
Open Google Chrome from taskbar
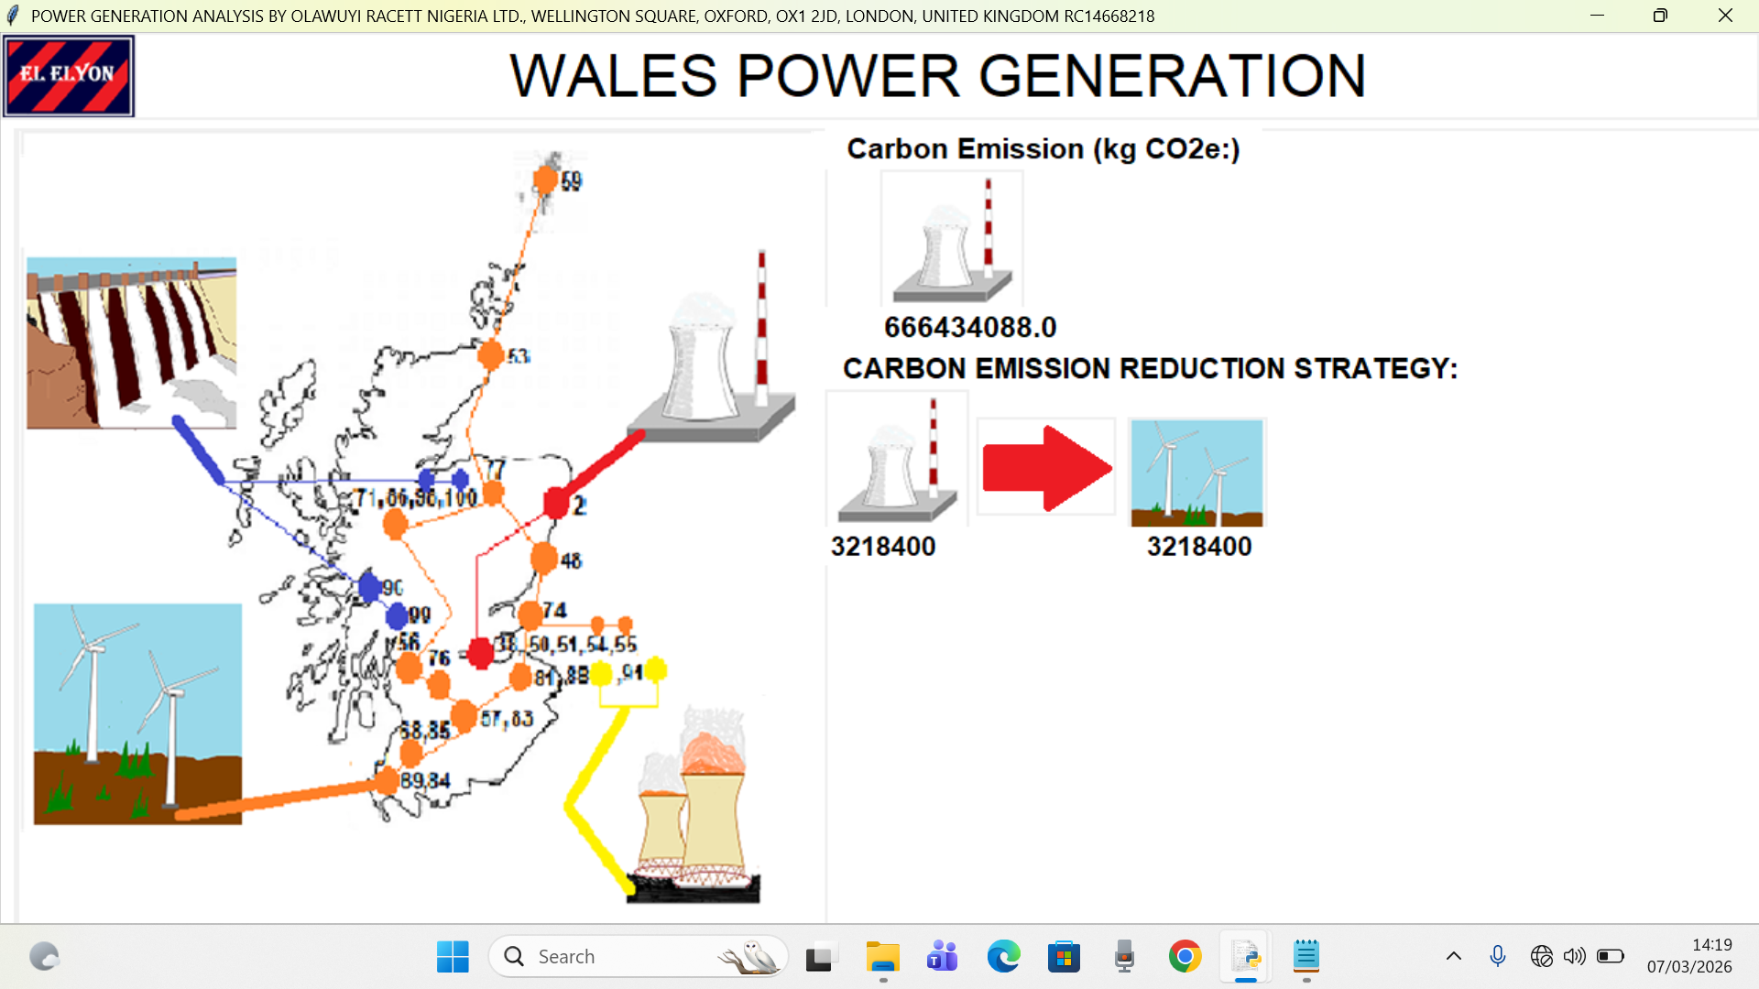tap(1185, 957)
